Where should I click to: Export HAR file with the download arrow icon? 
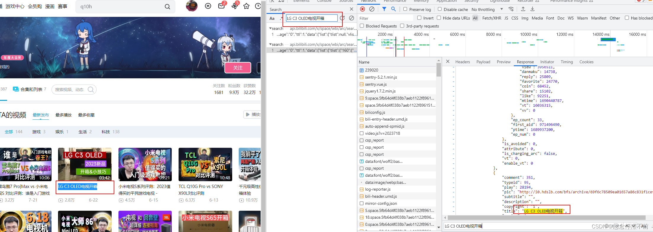pos(532,9)
